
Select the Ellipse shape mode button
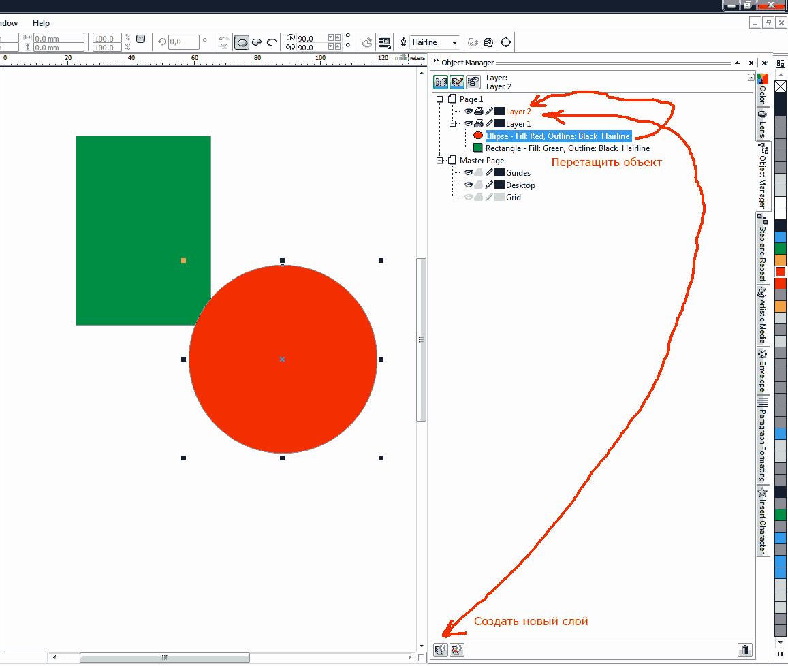242,42
